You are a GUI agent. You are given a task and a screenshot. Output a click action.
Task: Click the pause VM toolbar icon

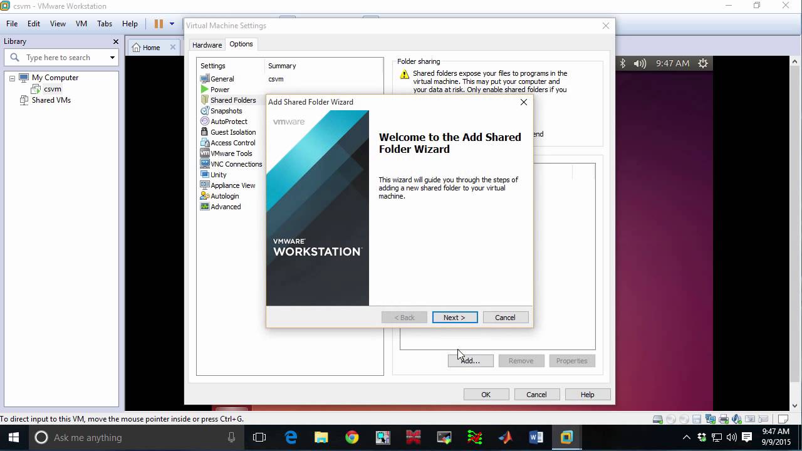point(159,24)
